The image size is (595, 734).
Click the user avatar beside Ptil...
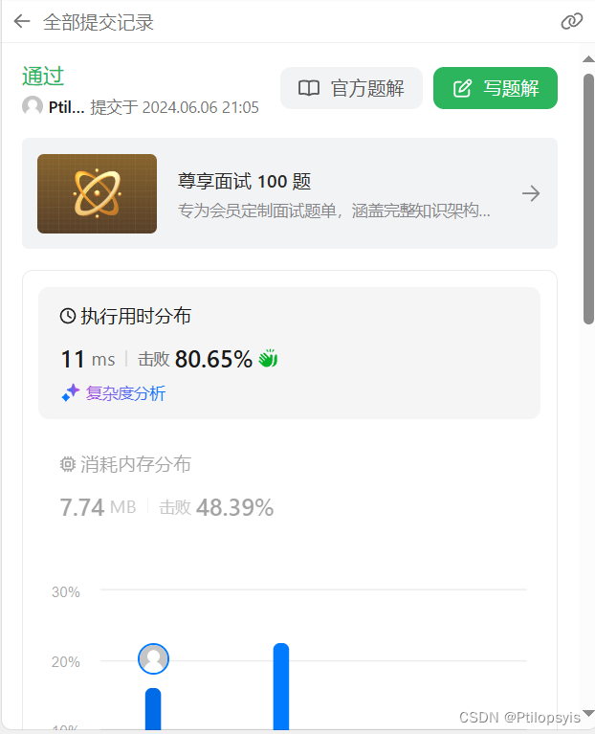click(33, 106)
